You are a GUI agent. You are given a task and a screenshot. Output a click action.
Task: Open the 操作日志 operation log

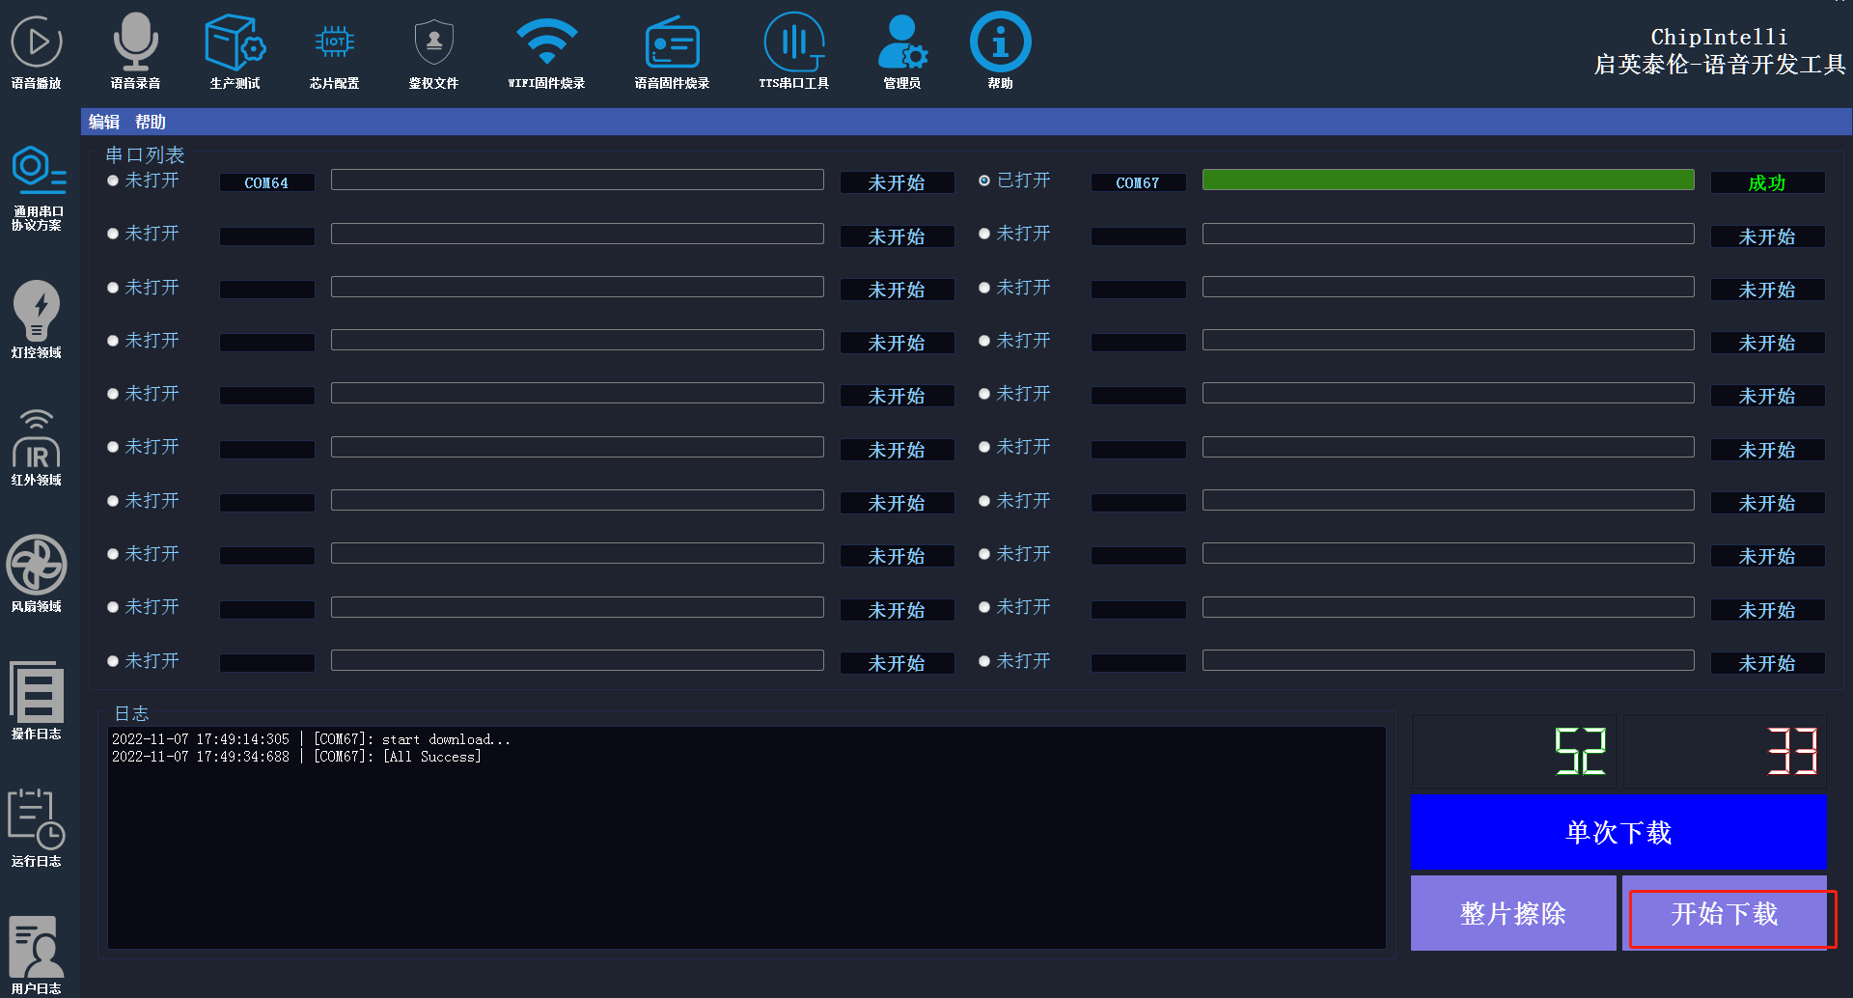tap(37, 701)
